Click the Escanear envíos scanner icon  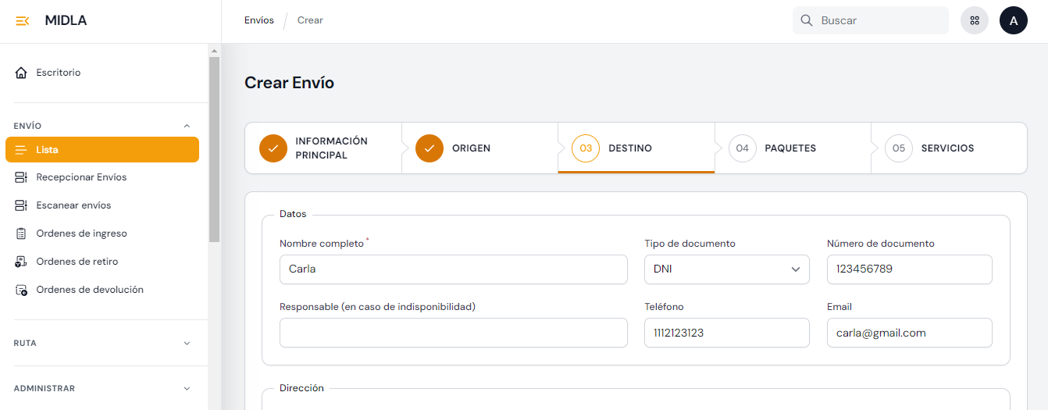[x=21, y=205]
